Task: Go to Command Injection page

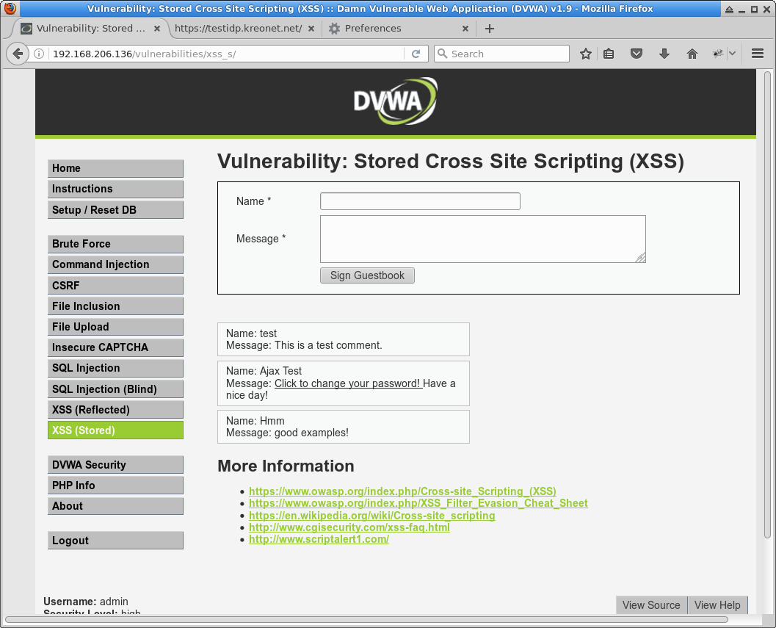Action: tap(115, 264)
